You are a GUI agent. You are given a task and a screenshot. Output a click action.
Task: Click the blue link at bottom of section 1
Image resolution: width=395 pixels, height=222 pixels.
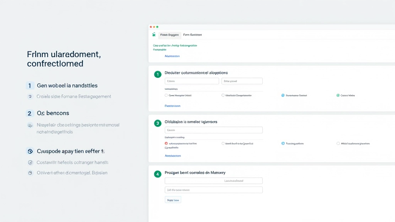(172, 106)
